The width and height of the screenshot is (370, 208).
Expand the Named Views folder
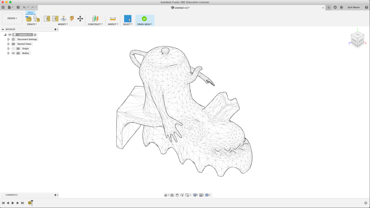point(8,44)
